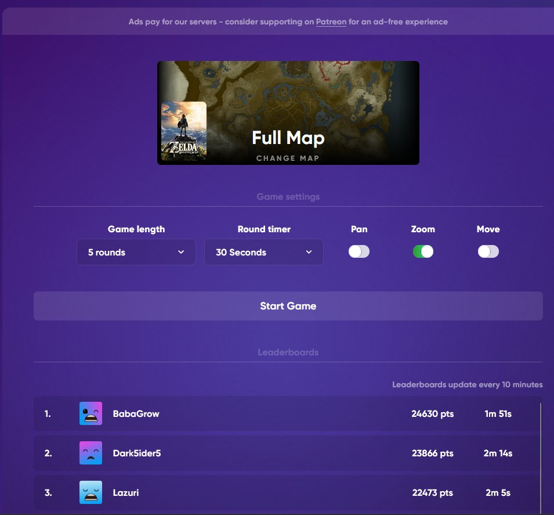
Task: Click the Game settings heading
Action: pyautogui.click(x=288, y=197)
